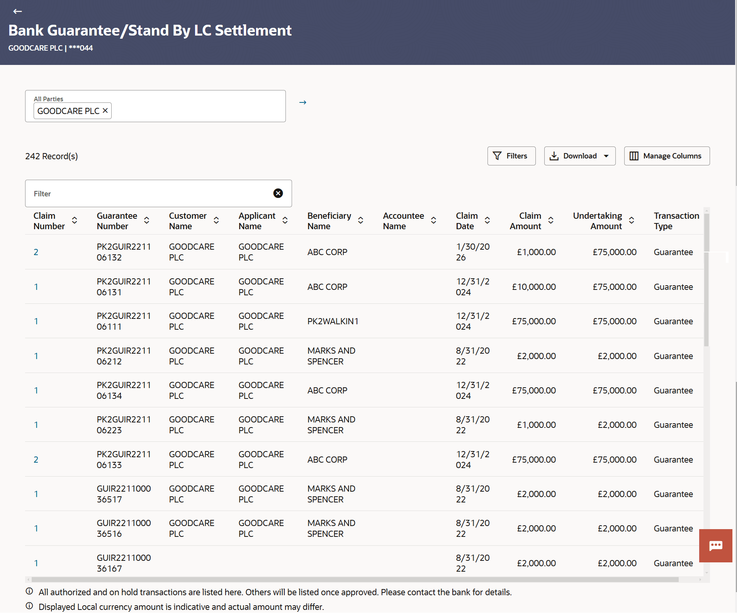
Task: Click the 242 Record(s) count text
Action: (51, 156)
